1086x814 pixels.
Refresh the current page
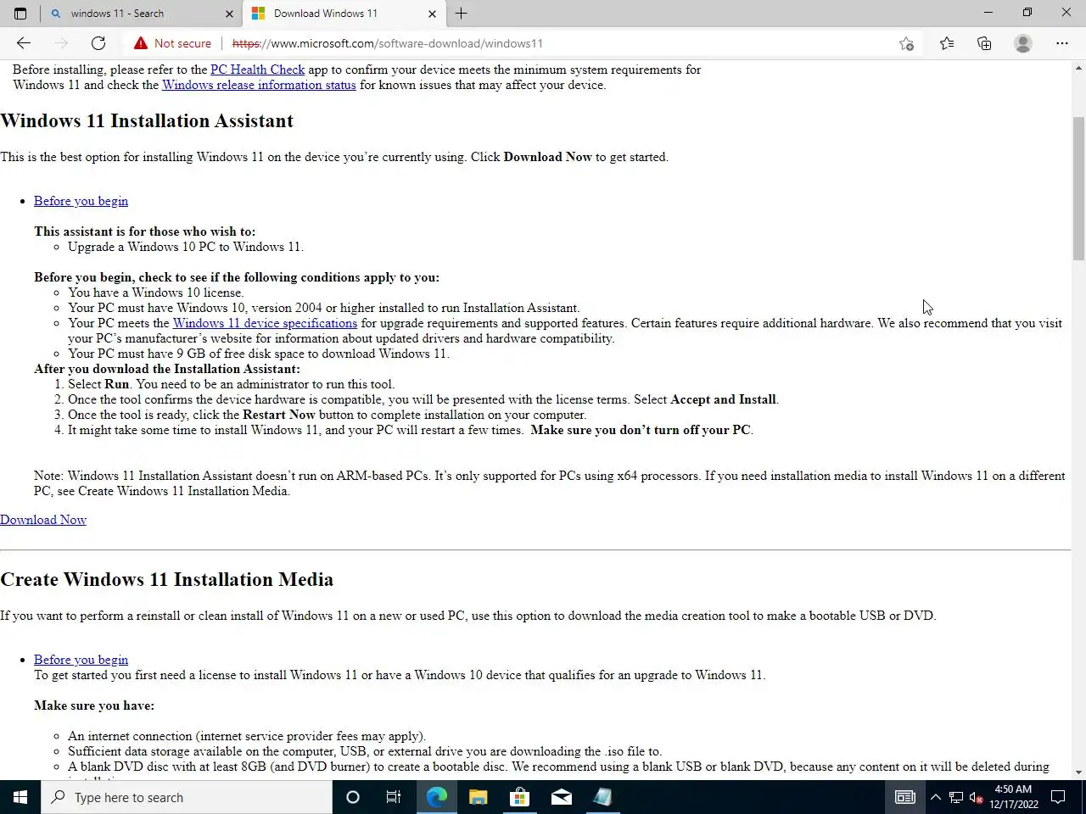pyautogui.click(x=98, y=43)
